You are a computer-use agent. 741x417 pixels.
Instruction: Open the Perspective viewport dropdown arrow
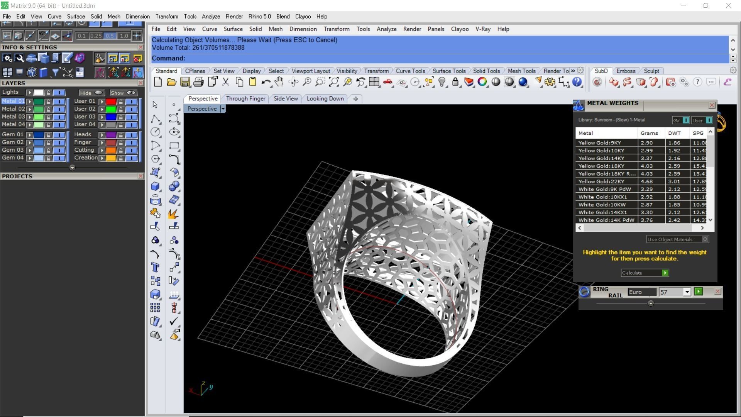point(223,109)
